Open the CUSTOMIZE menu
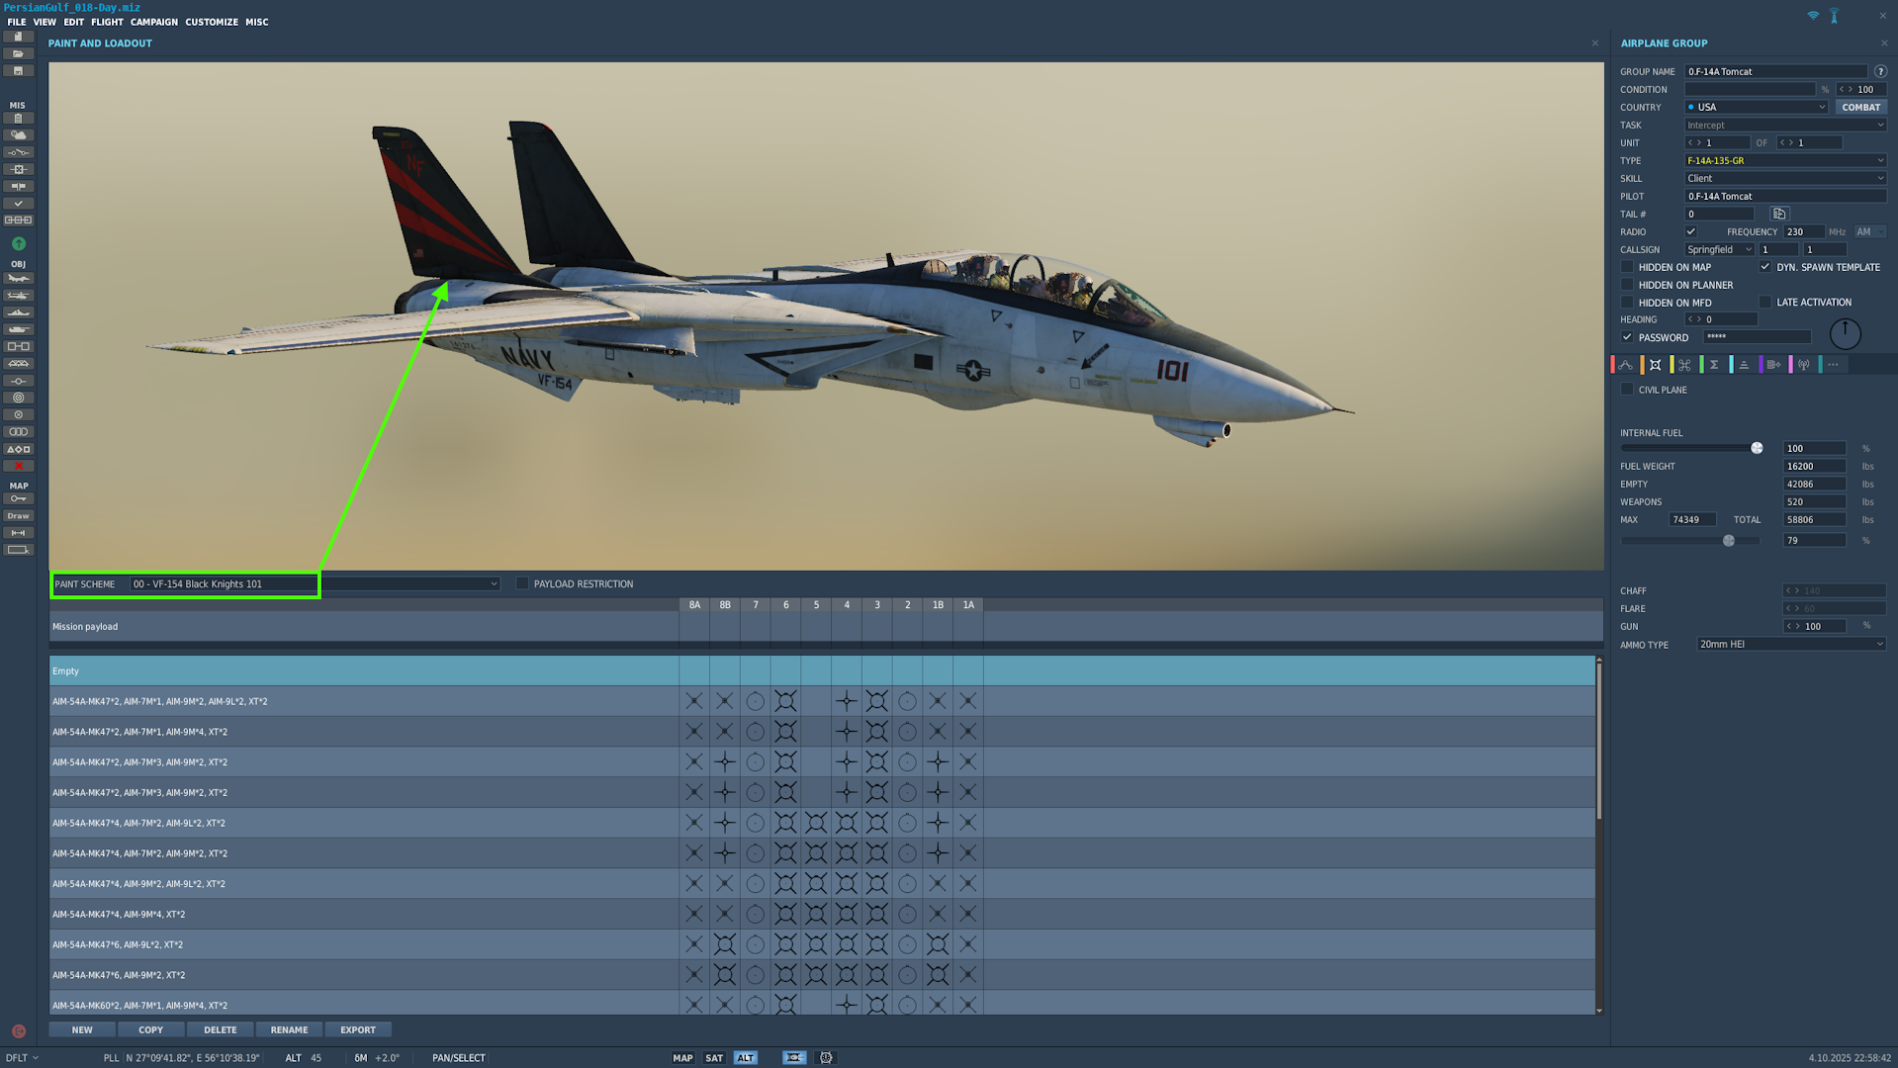The image size is (1898, 1068). coord(212,22)
